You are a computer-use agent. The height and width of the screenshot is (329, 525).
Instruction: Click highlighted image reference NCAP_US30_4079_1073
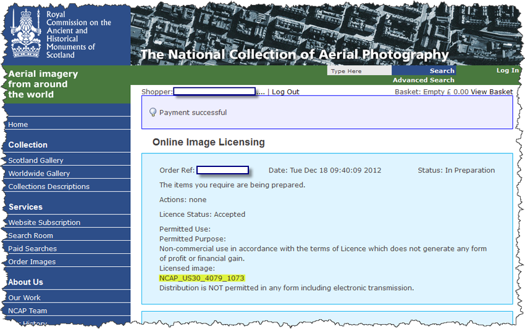(202, 278)
